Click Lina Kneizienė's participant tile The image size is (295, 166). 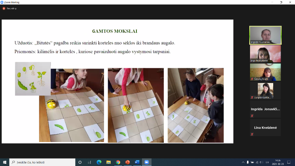265,127
